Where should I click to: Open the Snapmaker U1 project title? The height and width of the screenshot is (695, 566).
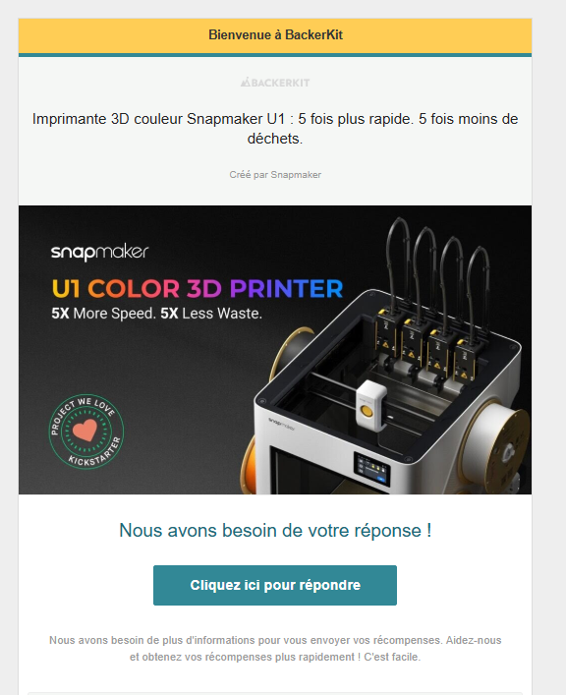tap(275, 129)
